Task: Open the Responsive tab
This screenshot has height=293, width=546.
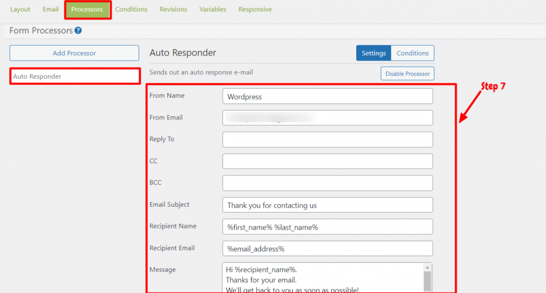Action: 255,10
